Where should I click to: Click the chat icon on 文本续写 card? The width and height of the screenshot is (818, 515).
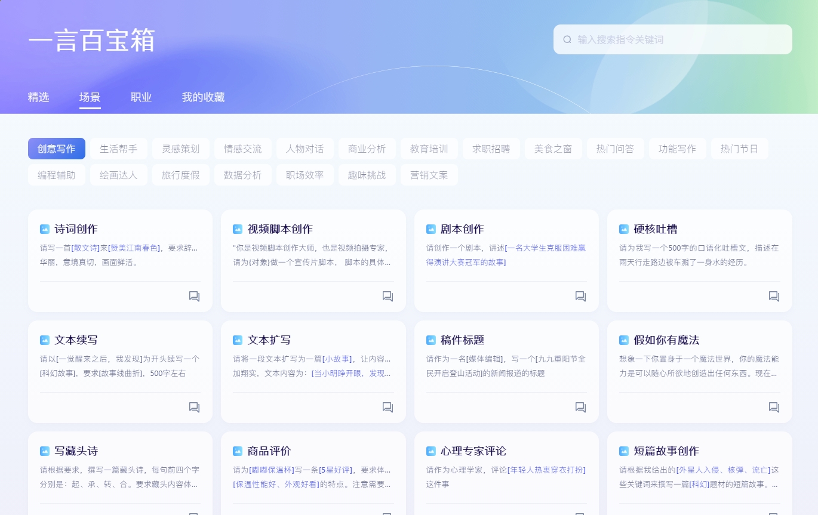[x=194, y=407]
